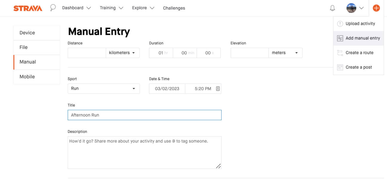
Task: Click inside the Description text area
Action: point(145,152)
